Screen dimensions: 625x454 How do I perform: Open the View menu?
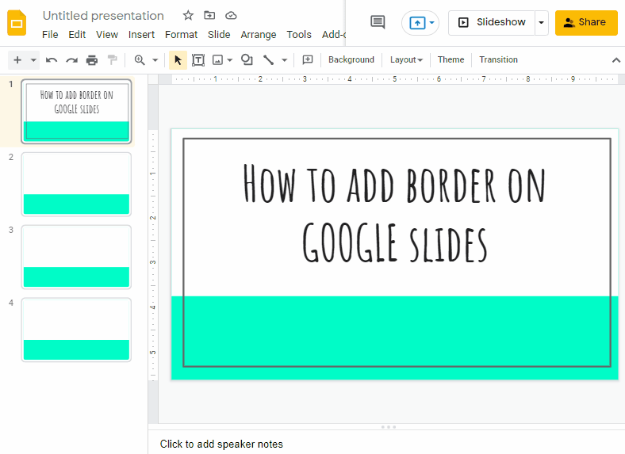pos(107,35)
